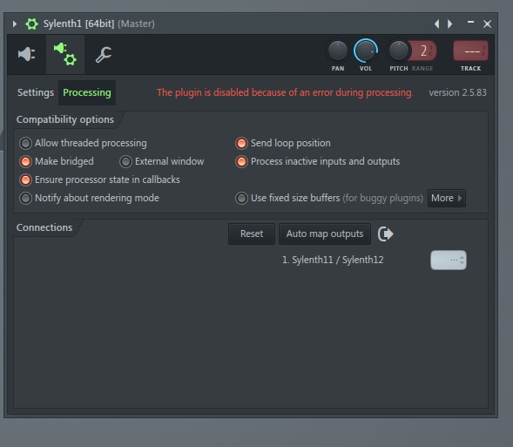Go to the next preset arrow
Screen dimensions: 513x447
450,24
